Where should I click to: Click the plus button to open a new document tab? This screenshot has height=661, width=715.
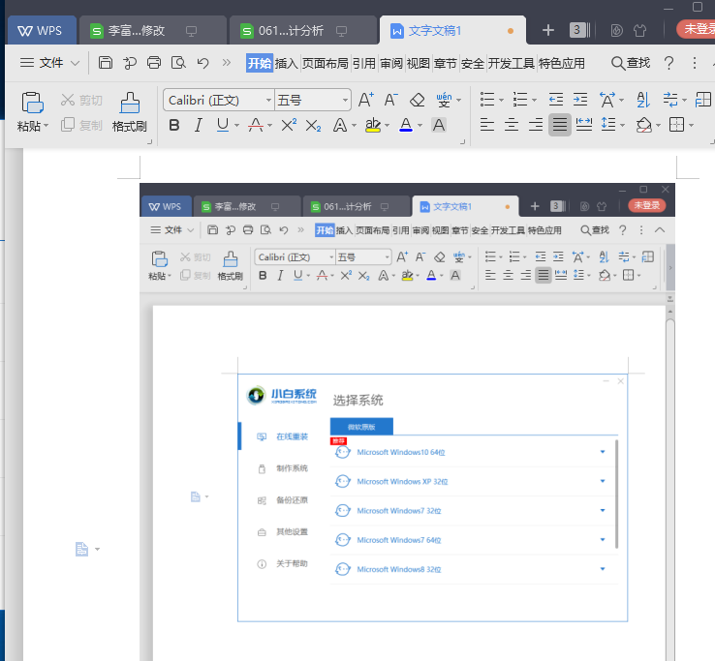pyautogui.click(x=548, y=30)
